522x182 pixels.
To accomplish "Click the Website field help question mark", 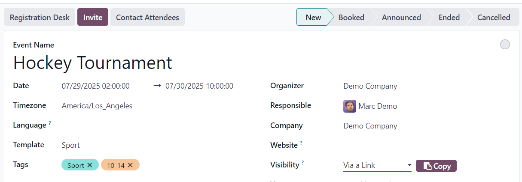I will [301, 143].
